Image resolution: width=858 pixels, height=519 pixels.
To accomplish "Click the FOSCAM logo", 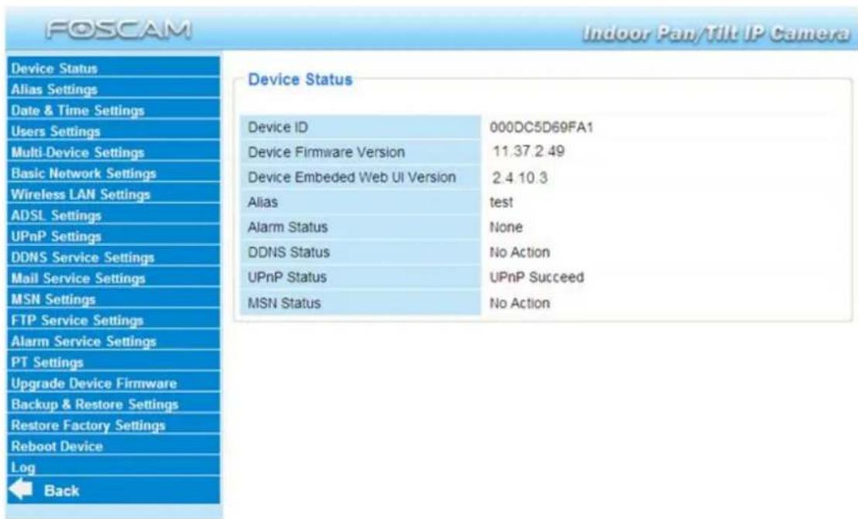I will coord(119,29).
